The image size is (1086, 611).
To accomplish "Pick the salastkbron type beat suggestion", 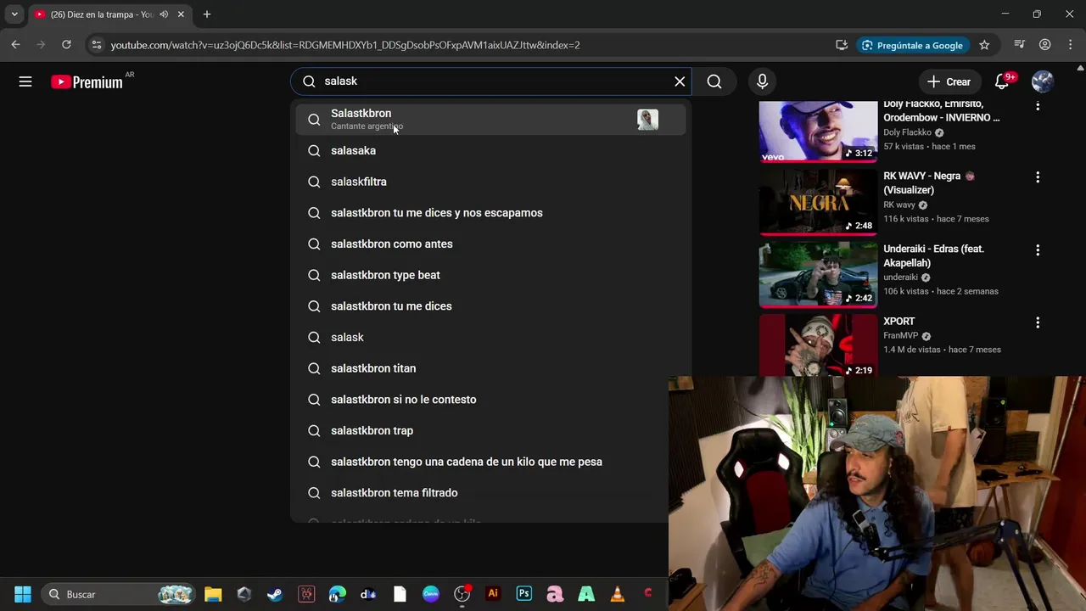I will [x=490, y=275].
